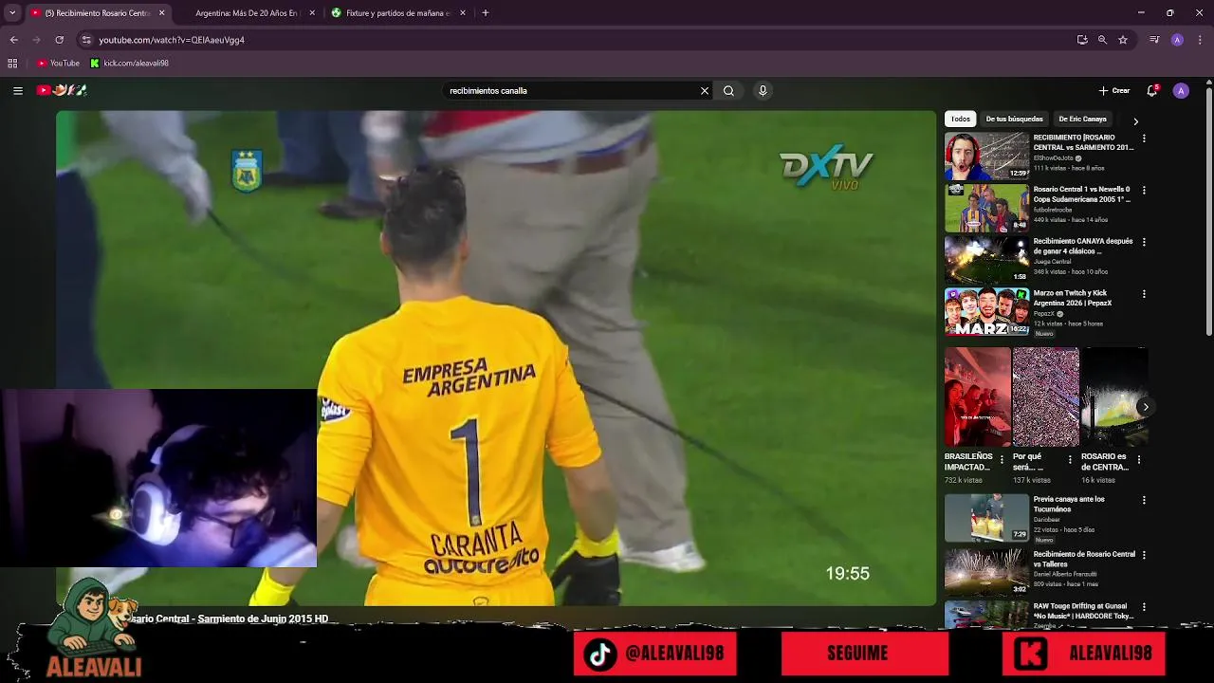Open the Chrome profile avatar
The image size is (1214, 683).
[x=1177, y=40]
